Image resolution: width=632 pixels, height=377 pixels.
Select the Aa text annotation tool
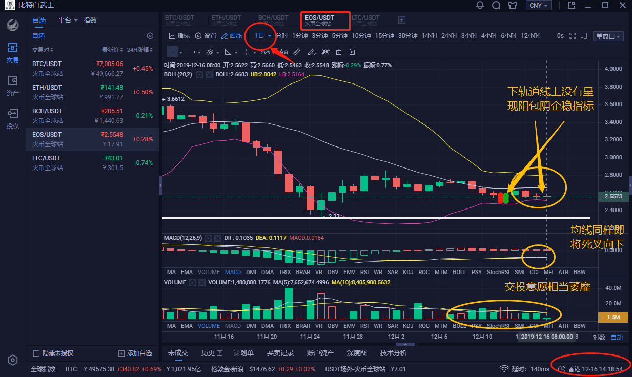283,52
